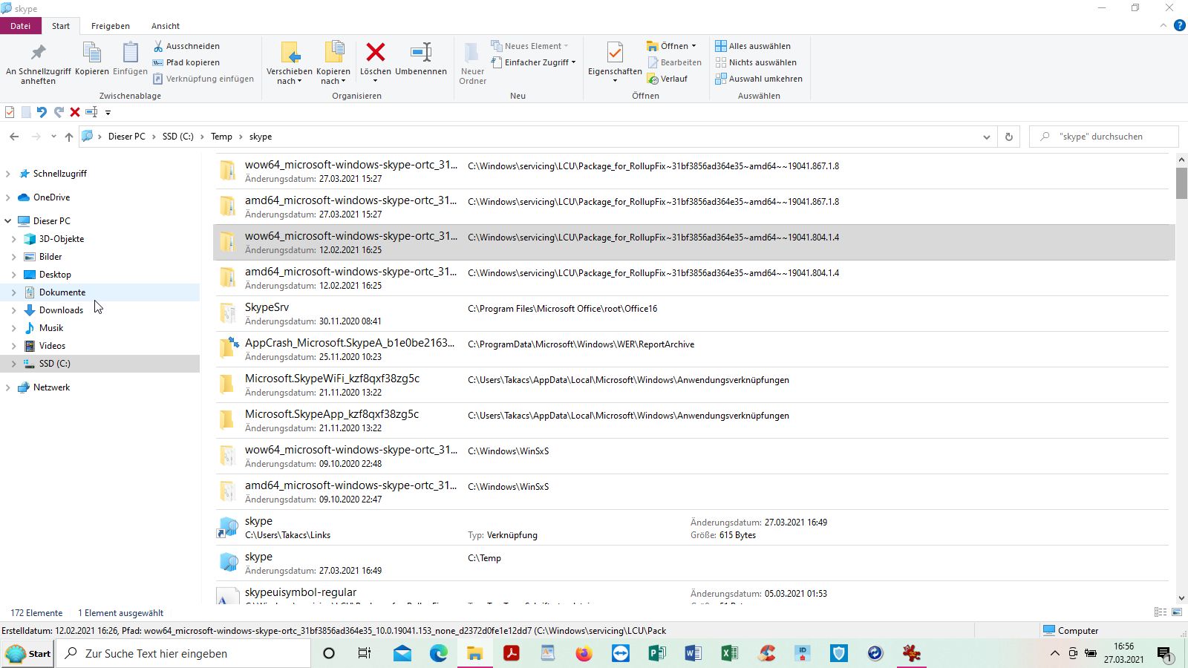Screen dimensions: 1188x668
Task: Select Netzwerk in the navigation pane
Action: coord(51,387)
